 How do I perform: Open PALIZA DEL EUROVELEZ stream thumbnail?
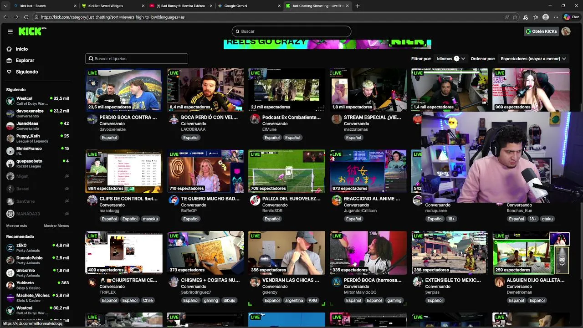[x=286, y=171]
